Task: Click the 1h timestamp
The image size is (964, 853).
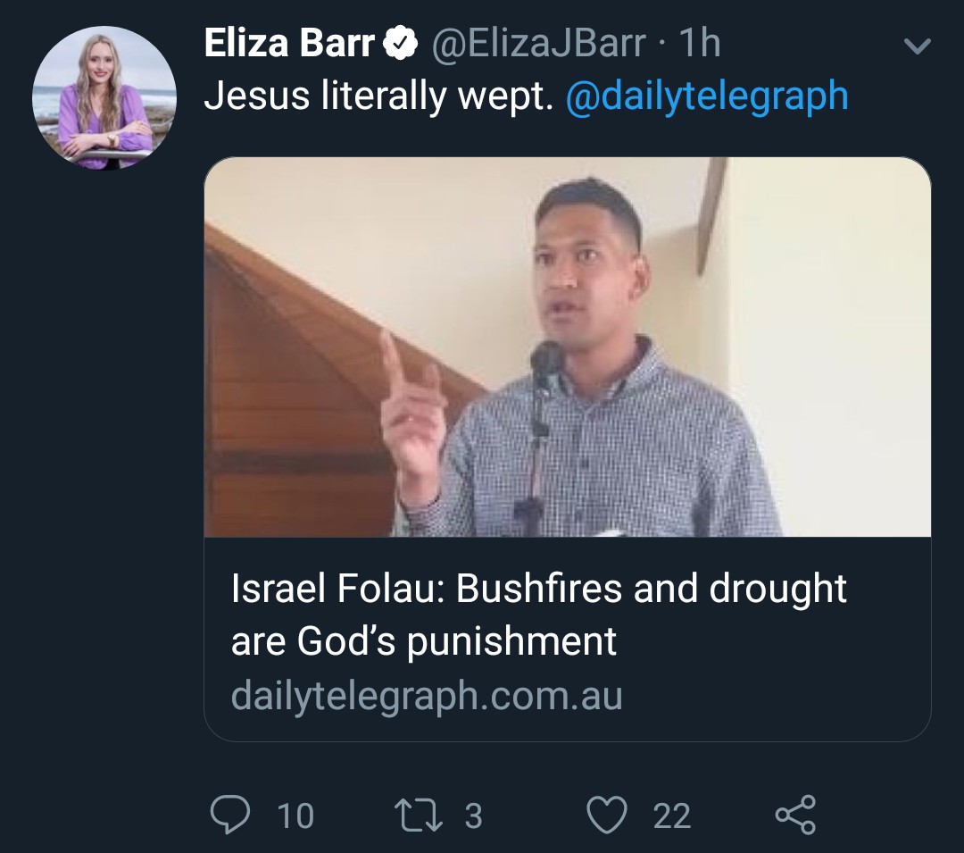Action: tap(699, 44)
